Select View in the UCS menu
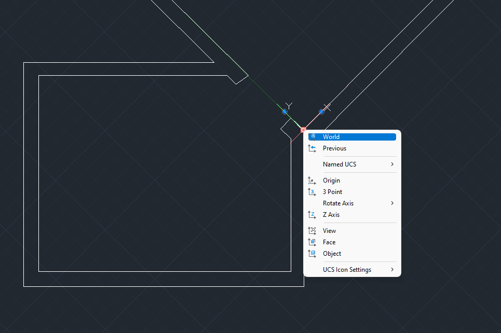 coord(352,231)
